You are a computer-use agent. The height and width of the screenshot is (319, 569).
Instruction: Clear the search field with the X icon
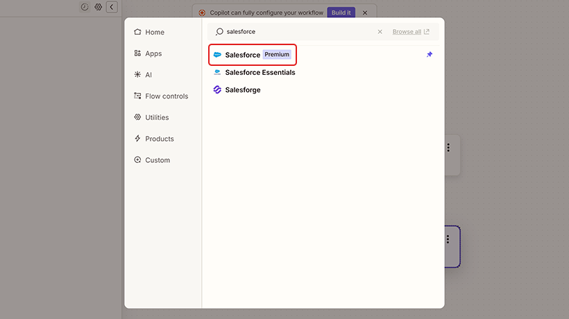[x=380, y=32]
